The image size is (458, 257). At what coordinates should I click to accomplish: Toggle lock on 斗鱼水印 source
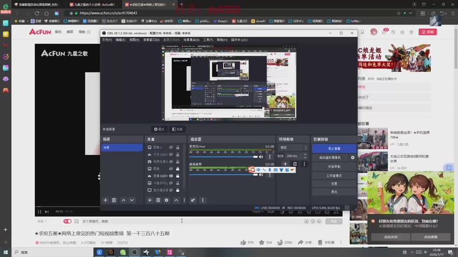pos(177,183)
